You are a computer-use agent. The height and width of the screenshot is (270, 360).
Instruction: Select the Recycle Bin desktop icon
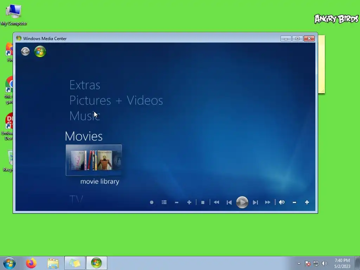[x=8, y=161]
